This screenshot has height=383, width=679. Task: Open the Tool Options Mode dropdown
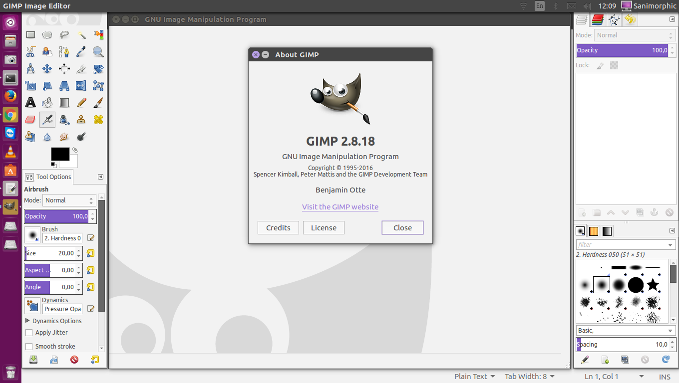tap(69, 200)
